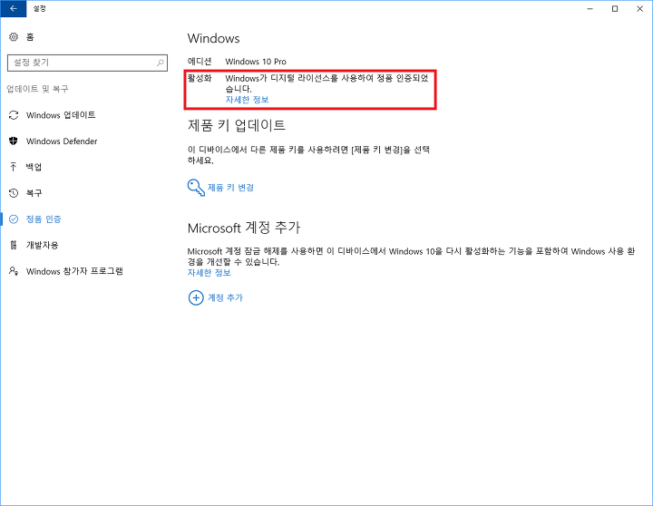Click the Windows heading at top
Image resolution: width=653 pixels, height=506 pixels.
[214, 38]
